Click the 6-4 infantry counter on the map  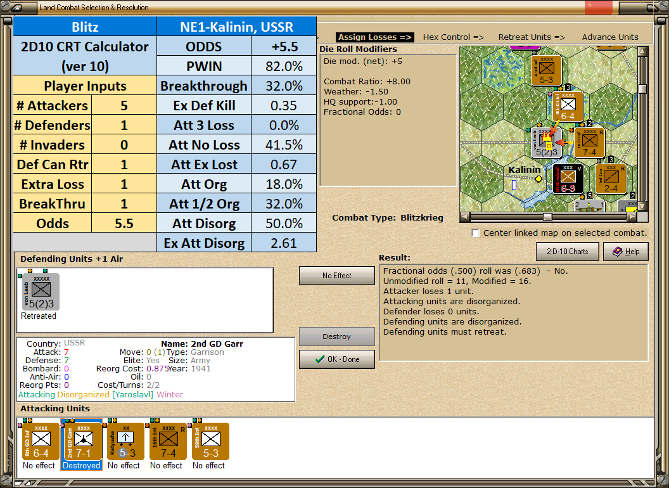pos(568,106)
